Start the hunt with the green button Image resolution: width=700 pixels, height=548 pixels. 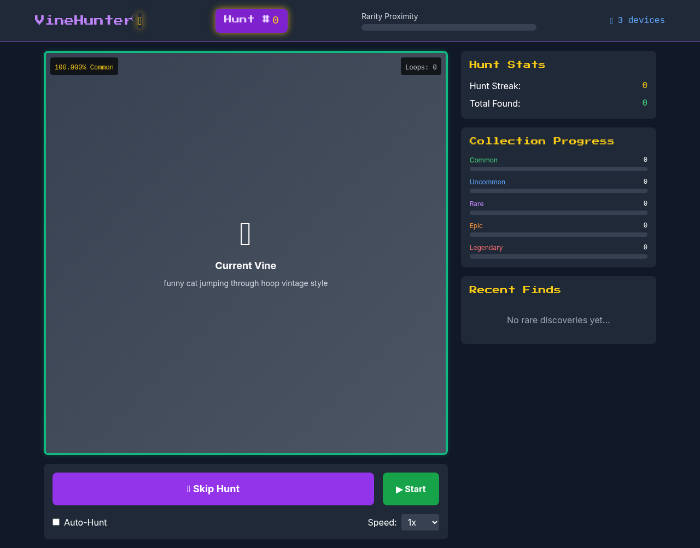pyautogui.click(x=411, y=489)
